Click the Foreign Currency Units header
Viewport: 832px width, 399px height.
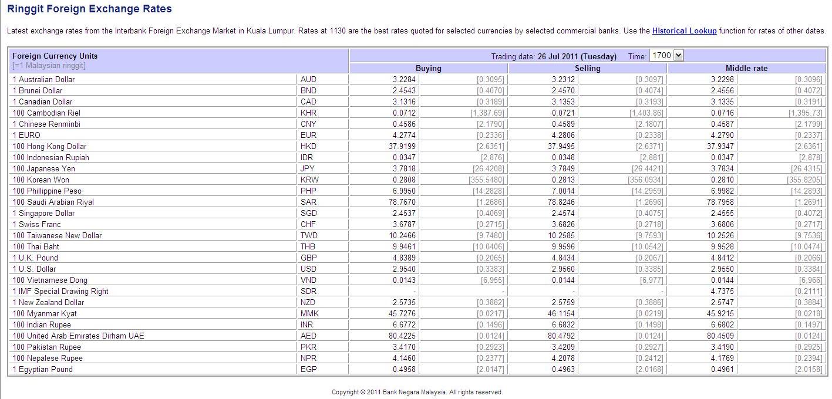point(55,56)
